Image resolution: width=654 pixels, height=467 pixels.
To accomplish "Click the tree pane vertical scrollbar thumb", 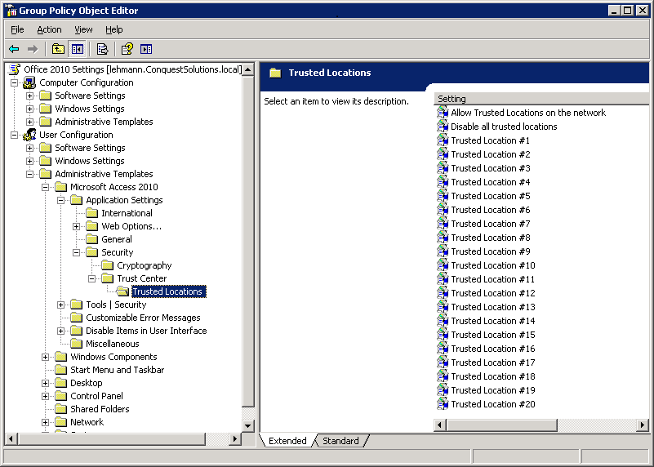I will coord(247,241).
